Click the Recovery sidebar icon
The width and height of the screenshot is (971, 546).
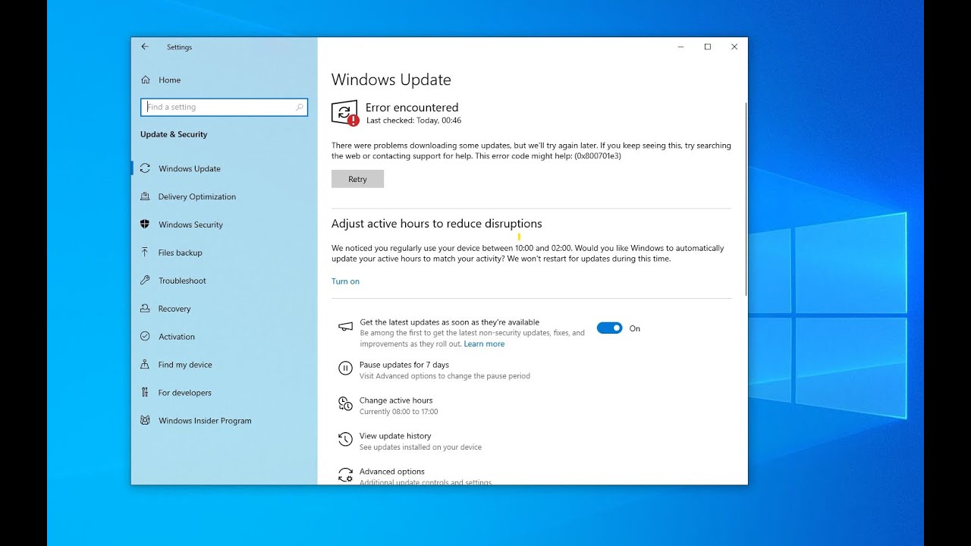145,309
